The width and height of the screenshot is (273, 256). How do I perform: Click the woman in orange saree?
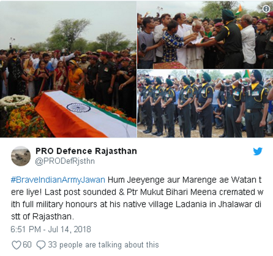(x=75, y=79)
